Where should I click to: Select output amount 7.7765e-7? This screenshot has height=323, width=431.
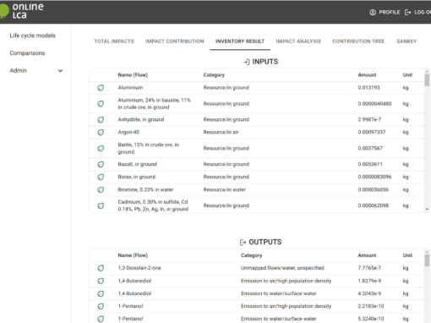click(x=369, y=268)
